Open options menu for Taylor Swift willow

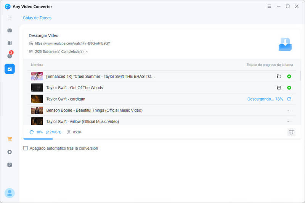pyautogui.click(x=288, y=121)
